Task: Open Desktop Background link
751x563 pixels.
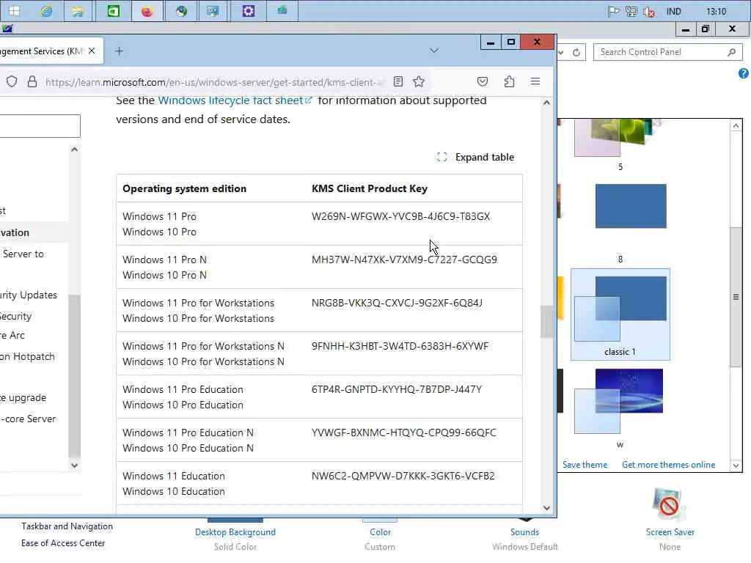Action: [235, 532]
